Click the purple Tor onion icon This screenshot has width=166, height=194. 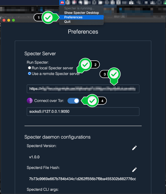point(30,101)
